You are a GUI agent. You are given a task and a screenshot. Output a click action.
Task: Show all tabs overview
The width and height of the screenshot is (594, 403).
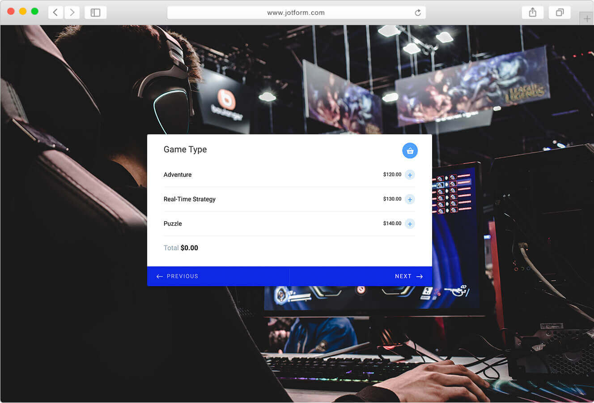click(560, 13)
